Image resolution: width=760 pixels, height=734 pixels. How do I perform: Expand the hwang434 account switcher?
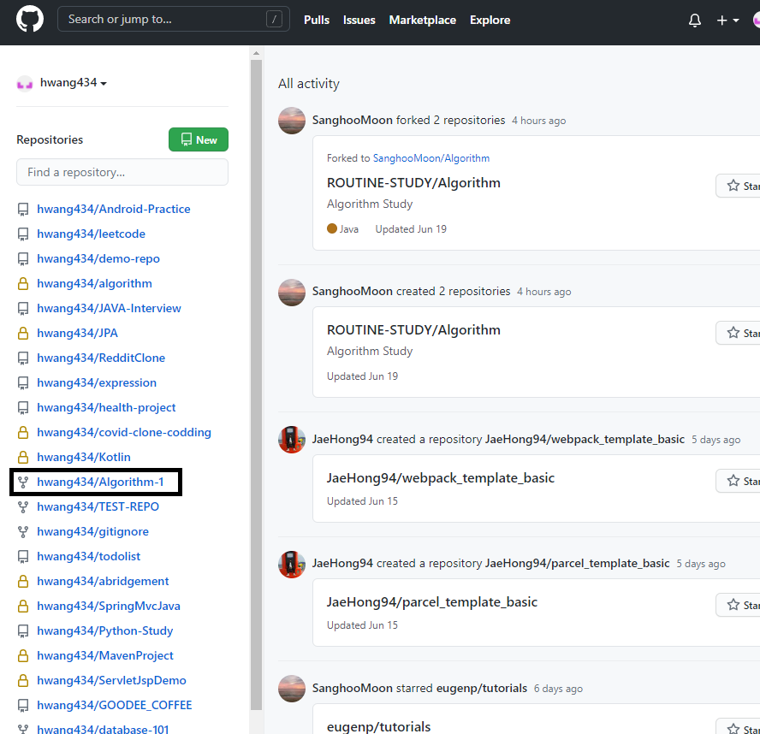coord(73,83)
